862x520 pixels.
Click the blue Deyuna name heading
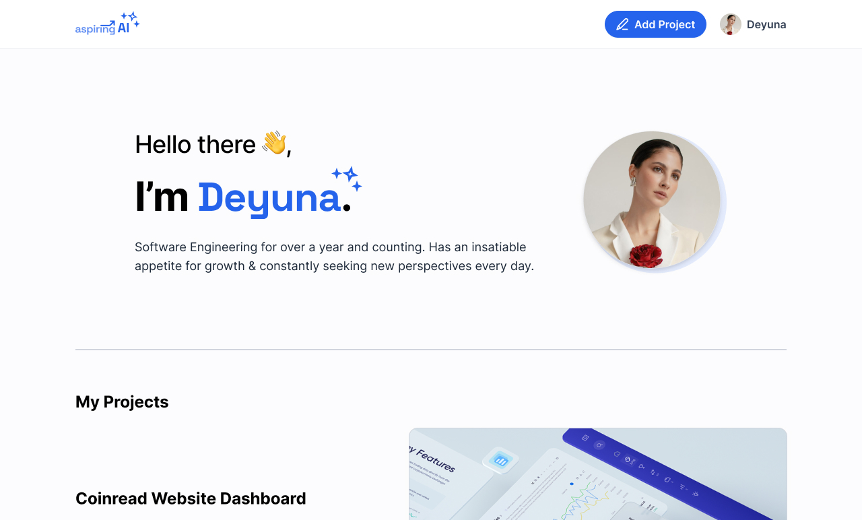coord(269,198)
